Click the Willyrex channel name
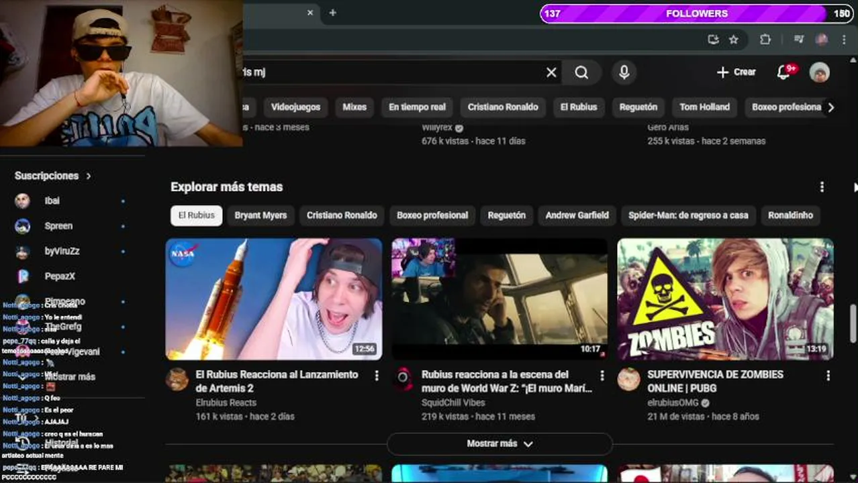This screenshot has width=858, height=483. (438, 127)
